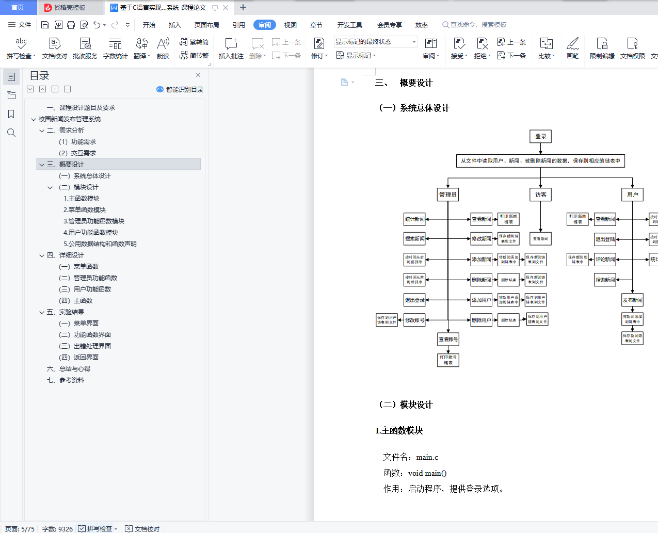Open the 审阅 review pane button
Screen dimensions: 658x533
tap(431, 49)
